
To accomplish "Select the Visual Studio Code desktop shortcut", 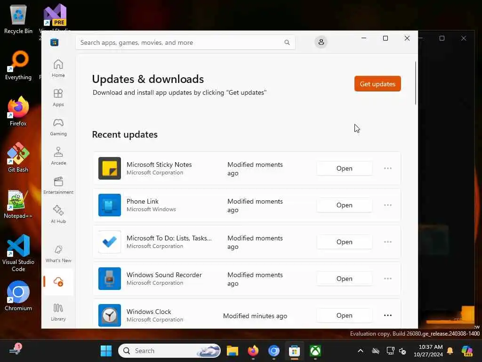I will click(x=18, y=253).
